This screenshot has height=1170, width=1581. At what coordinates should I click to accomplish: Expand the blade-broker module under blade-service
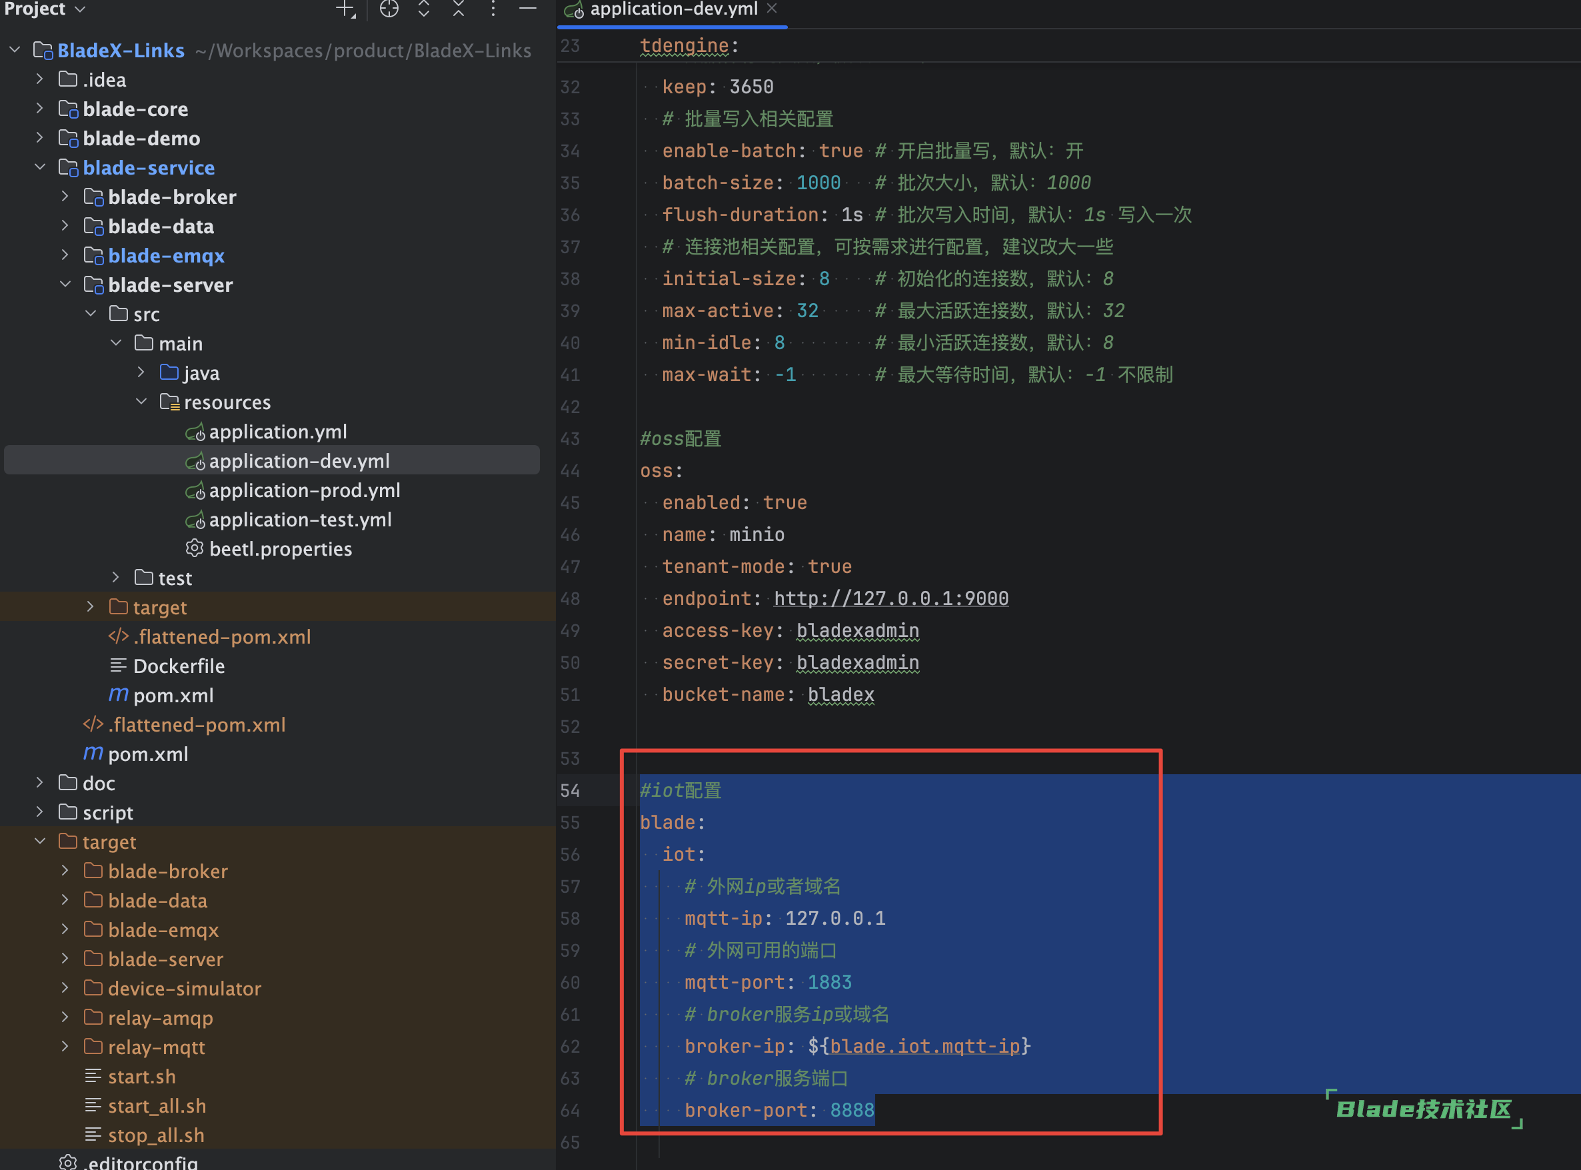[x=65, y=196]
